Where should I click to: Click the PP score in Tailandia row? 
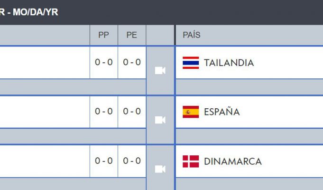[x=104, y=62]
